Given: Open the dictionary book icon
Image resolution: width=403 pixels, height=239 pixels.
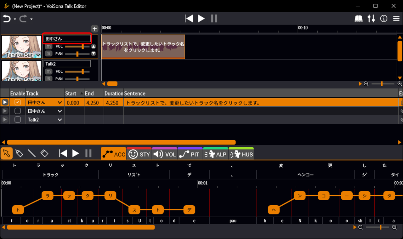Looking at the screenshot, I should coord(359,19).
